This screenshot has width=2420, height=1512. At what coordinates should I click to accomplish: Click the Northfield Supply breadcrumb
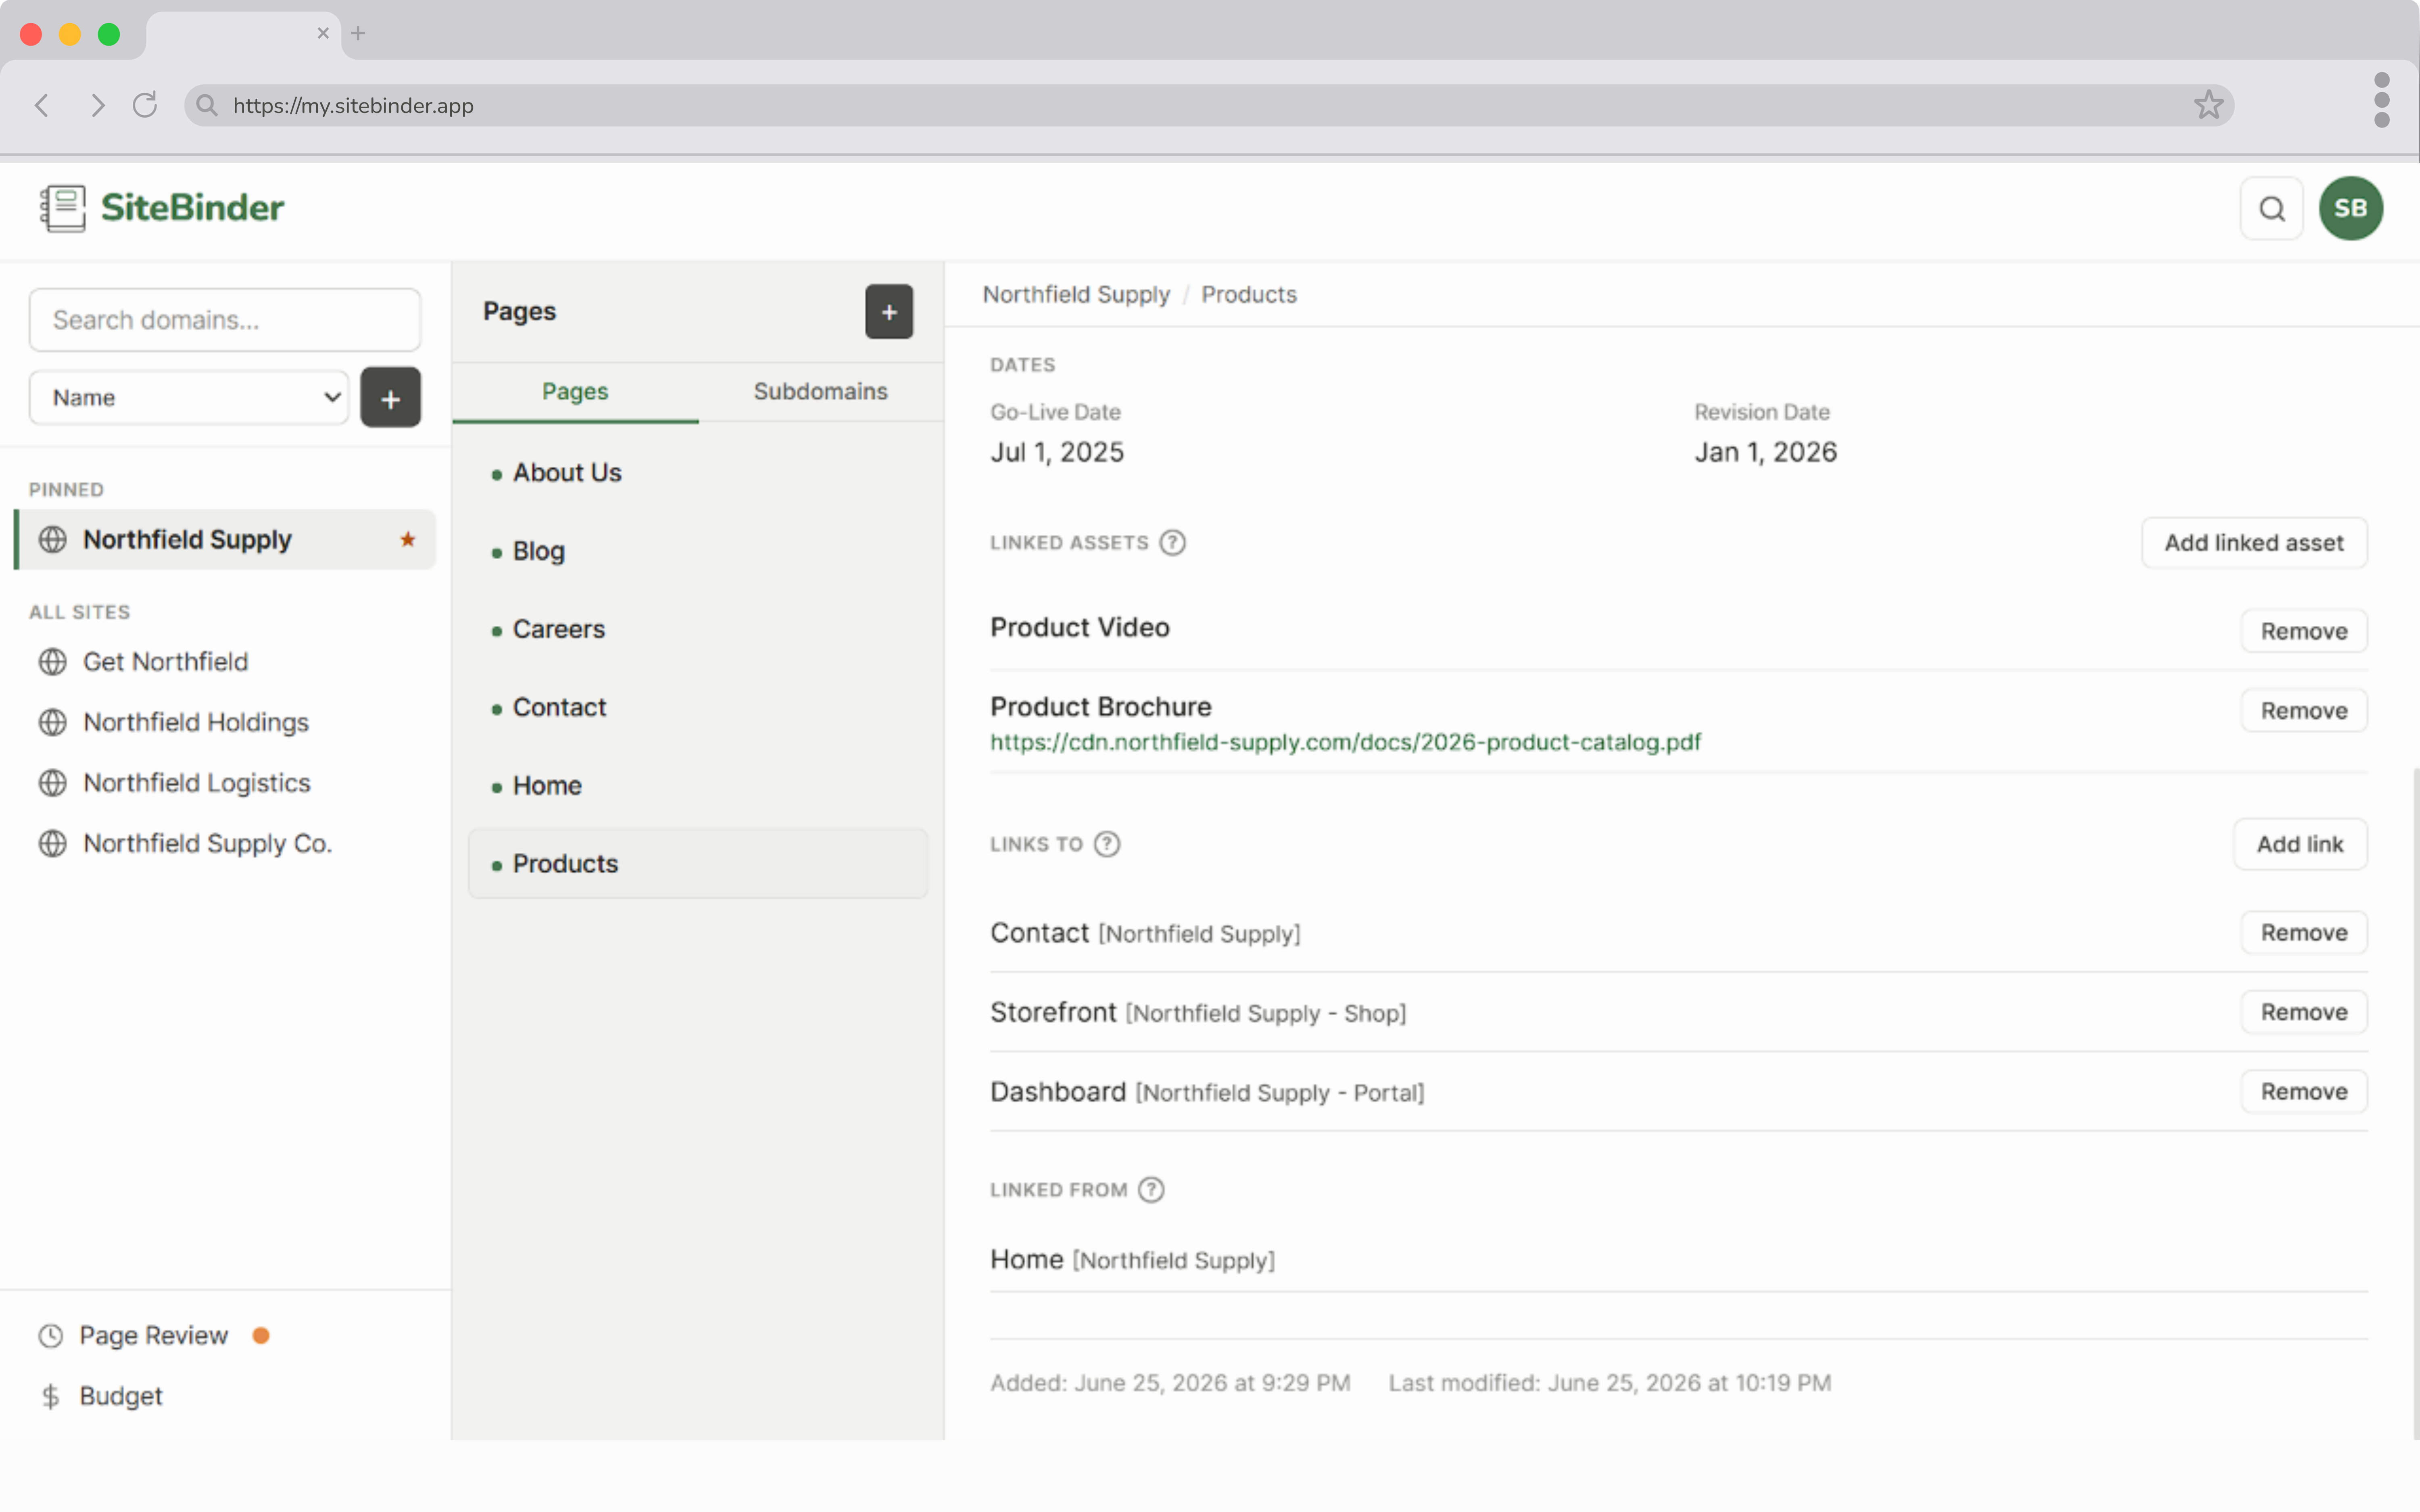(x=1076, y=295)
